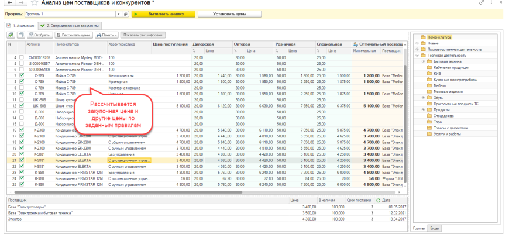Collapse the Торговая деятельность tree node
Screen dimensions: 509x234
click(x=417, y=55)
